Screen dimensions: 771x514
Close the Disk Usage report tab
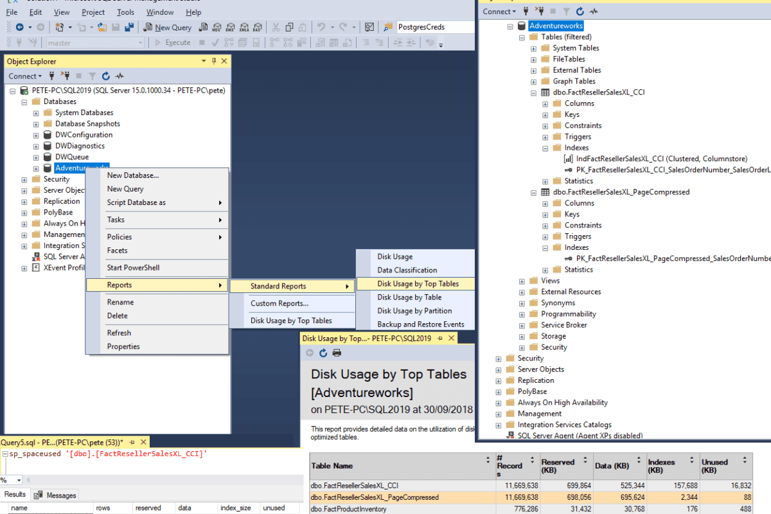click(x=451, y=338)
